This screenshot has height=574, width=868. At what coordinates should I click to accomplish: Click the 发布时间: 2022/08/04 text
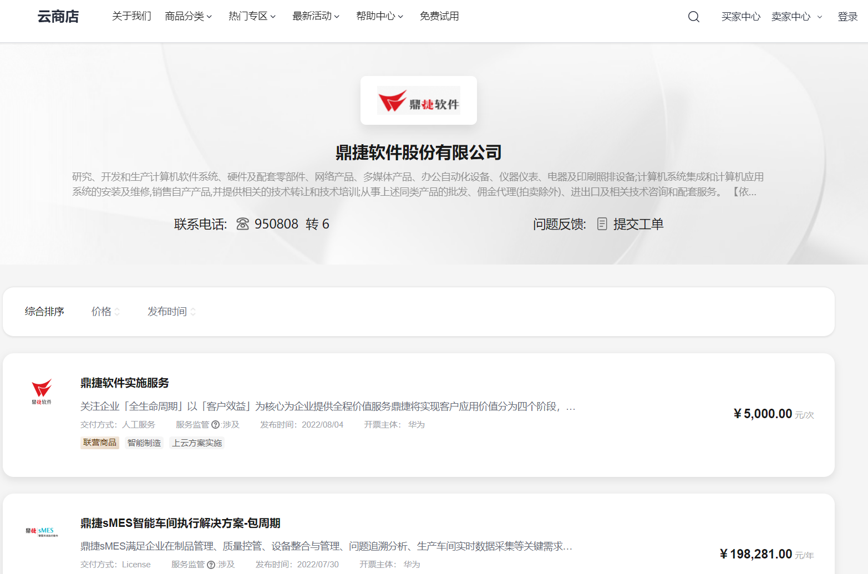302,425
